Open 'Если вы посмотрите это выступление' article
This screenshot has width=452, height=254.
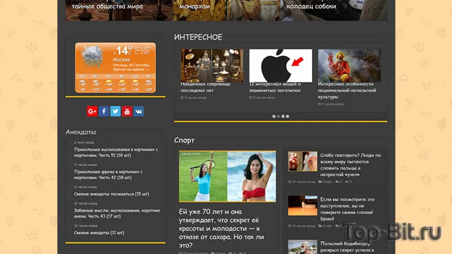tap(347, 209)
